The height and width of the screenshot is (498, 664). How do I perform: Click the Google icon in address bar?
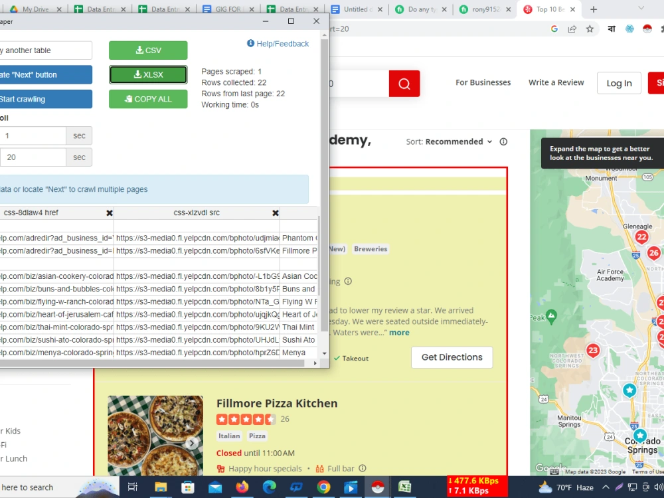[554, 29]
